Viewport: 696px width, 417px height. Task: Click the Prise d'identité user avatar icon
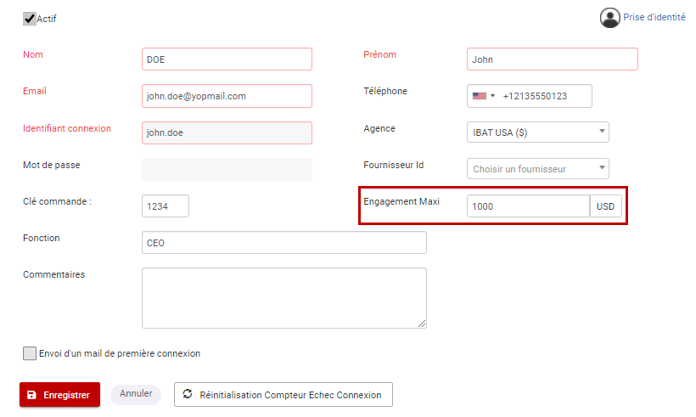coord(610,18)
